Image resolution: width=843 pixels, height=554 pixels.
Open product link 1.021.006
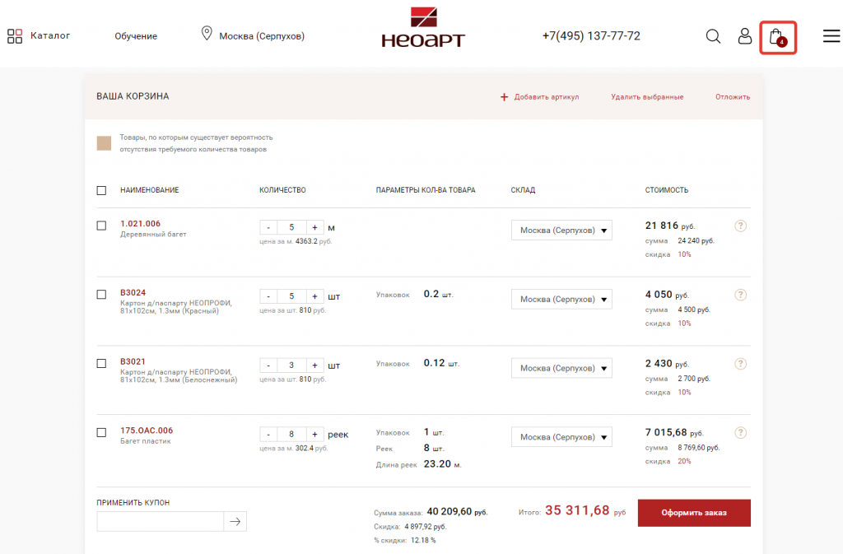click(140, 224)
